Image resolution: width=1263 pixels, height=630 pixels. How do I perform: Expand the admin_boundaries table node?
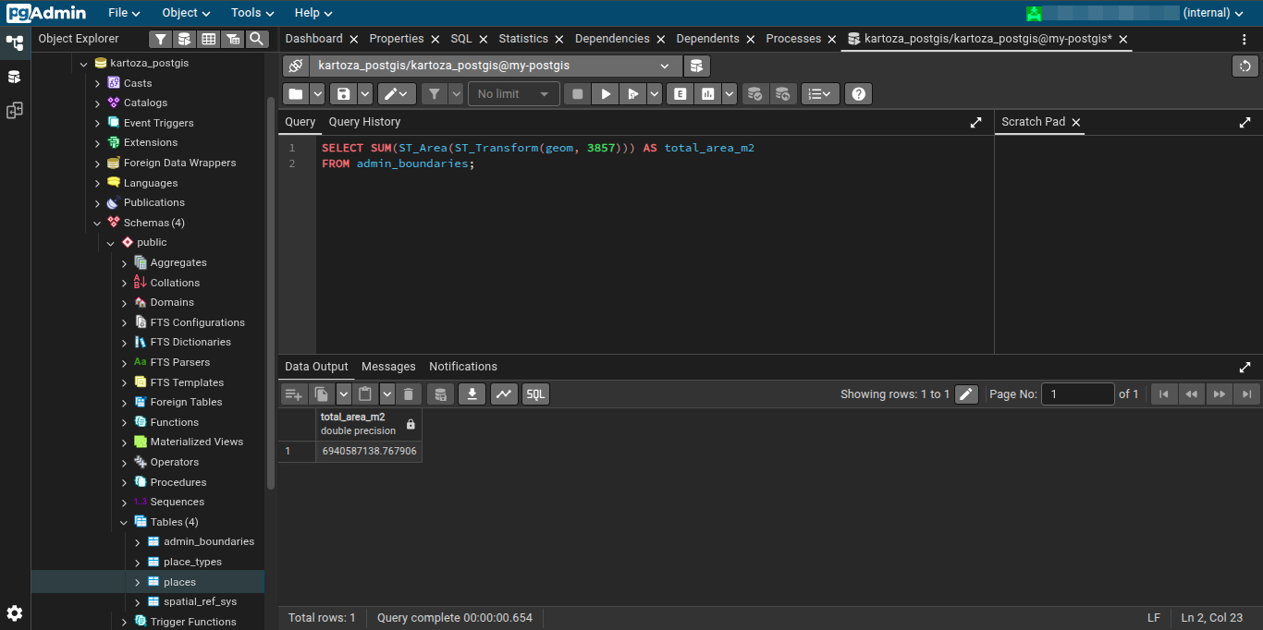tap(137, 542)
